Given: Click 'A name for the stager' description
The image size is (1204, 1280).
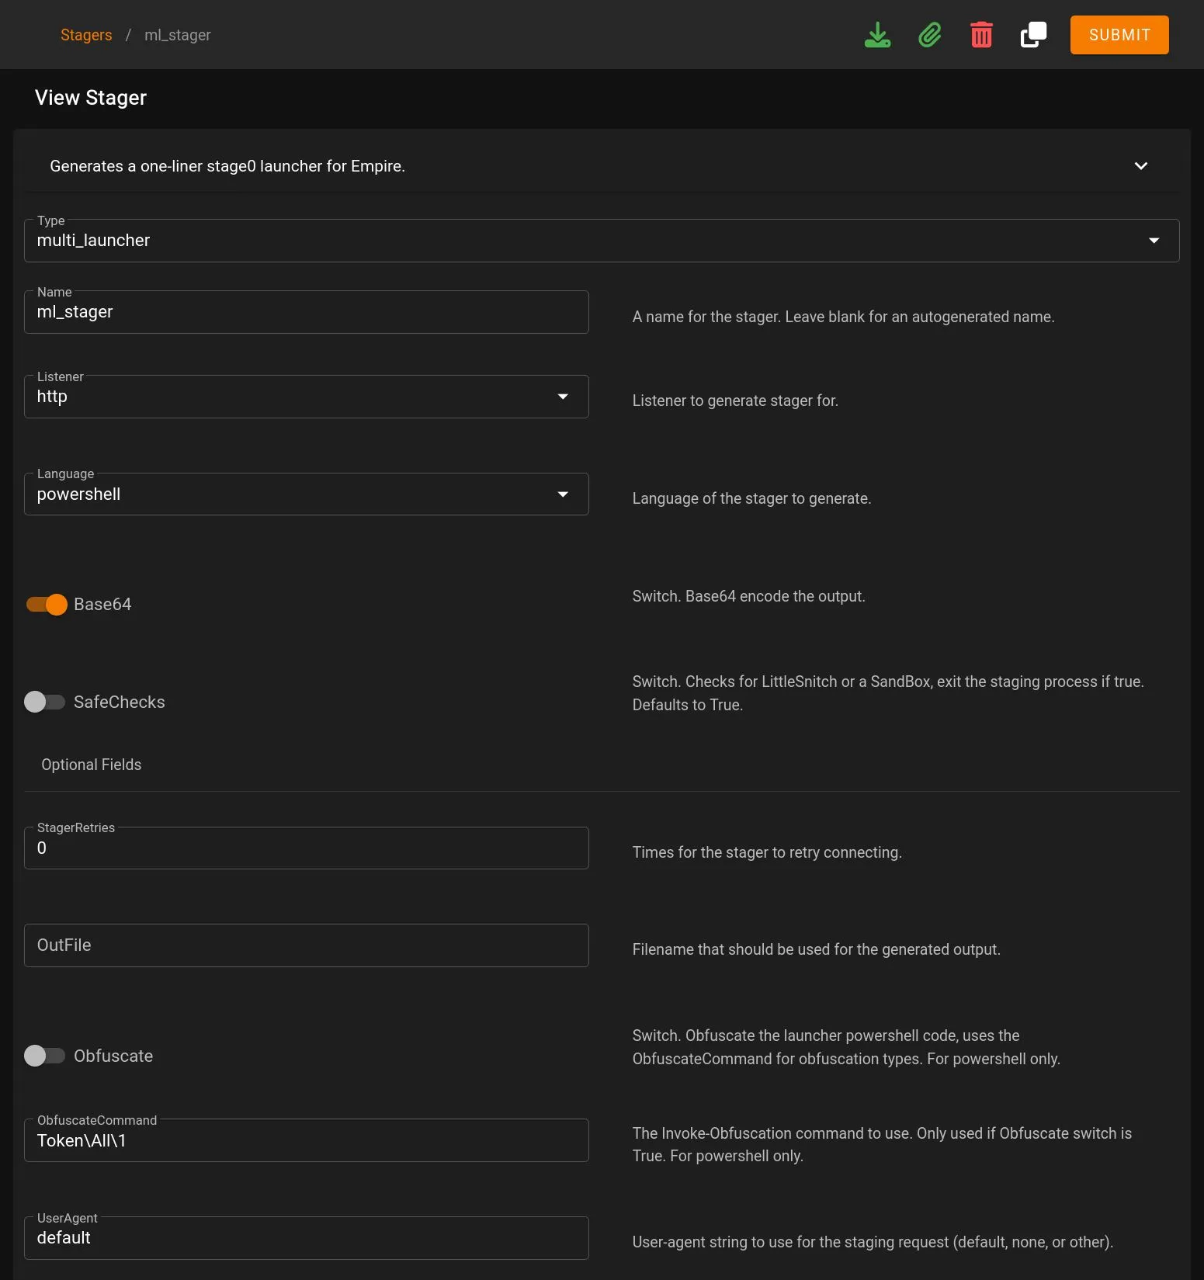Looking at the screenshot, I should (843, 317).
